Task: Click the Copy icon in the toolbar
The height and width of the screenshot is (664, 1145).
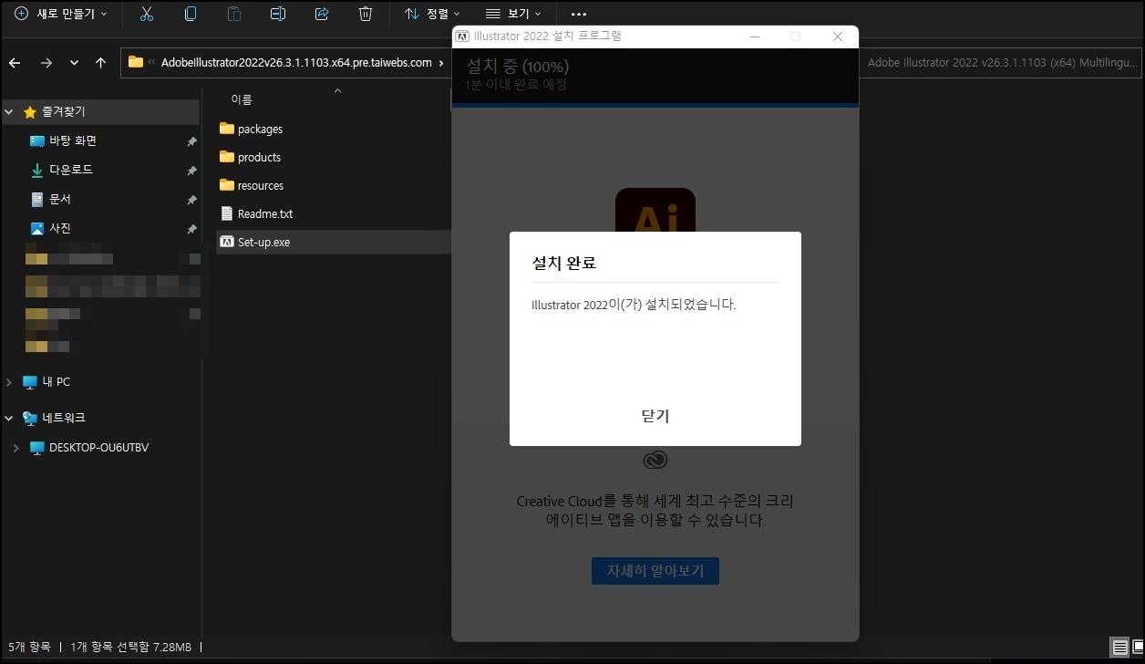Action: 191,14
